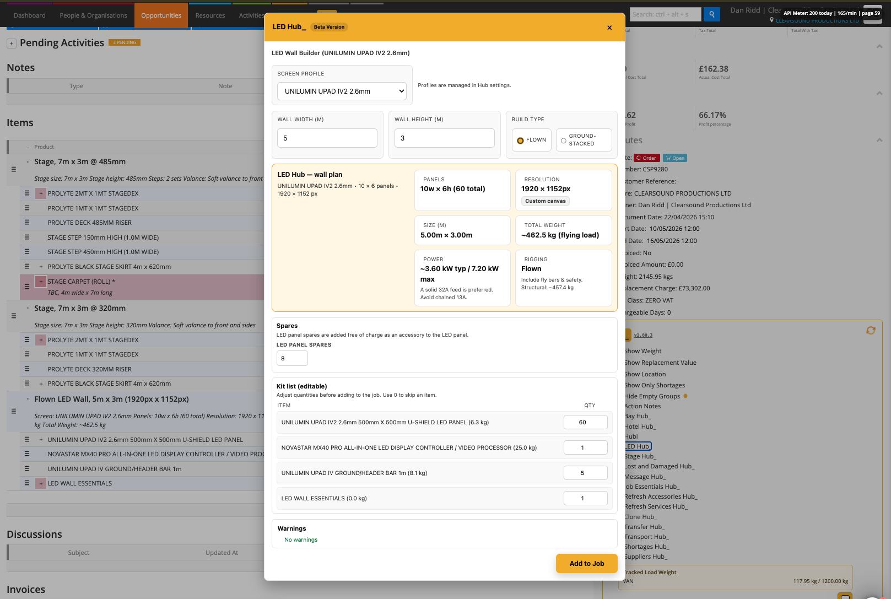Click the Beta Version badge in dialog header

[329, 27]
